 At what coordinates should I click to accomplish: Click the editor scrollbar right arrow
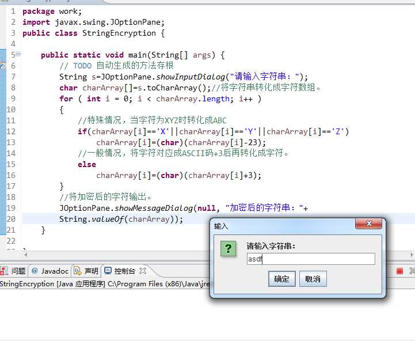pyautogui.click(x=412, y=255)
